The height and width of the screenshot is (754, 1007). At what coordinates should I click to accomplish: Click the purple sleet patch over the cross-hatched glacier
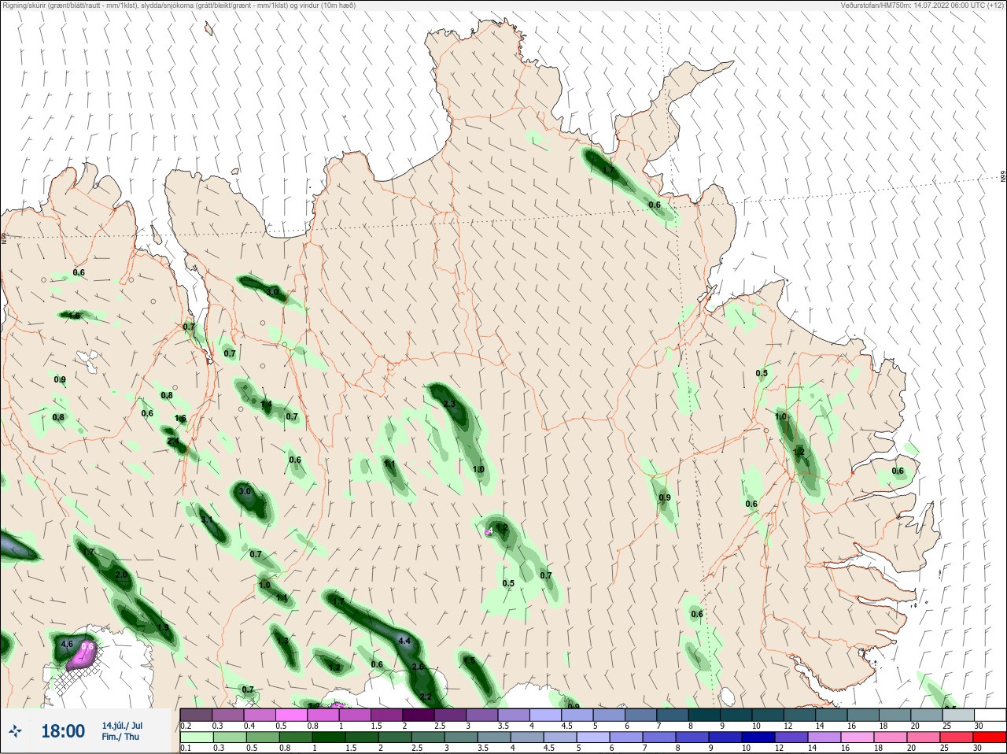point(81,656)
